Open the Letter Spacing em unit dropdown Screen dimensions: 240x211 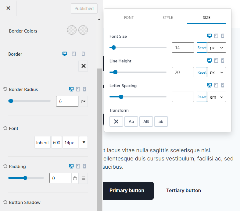point(217,97)
